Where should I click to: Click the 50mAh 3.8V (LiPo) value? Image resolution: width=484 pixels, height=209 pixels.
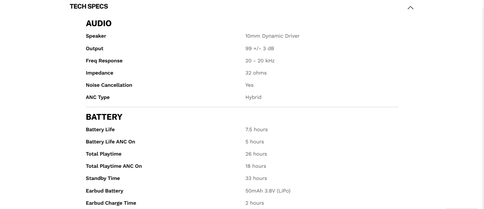pyautogui.click(x=268, y=191)
